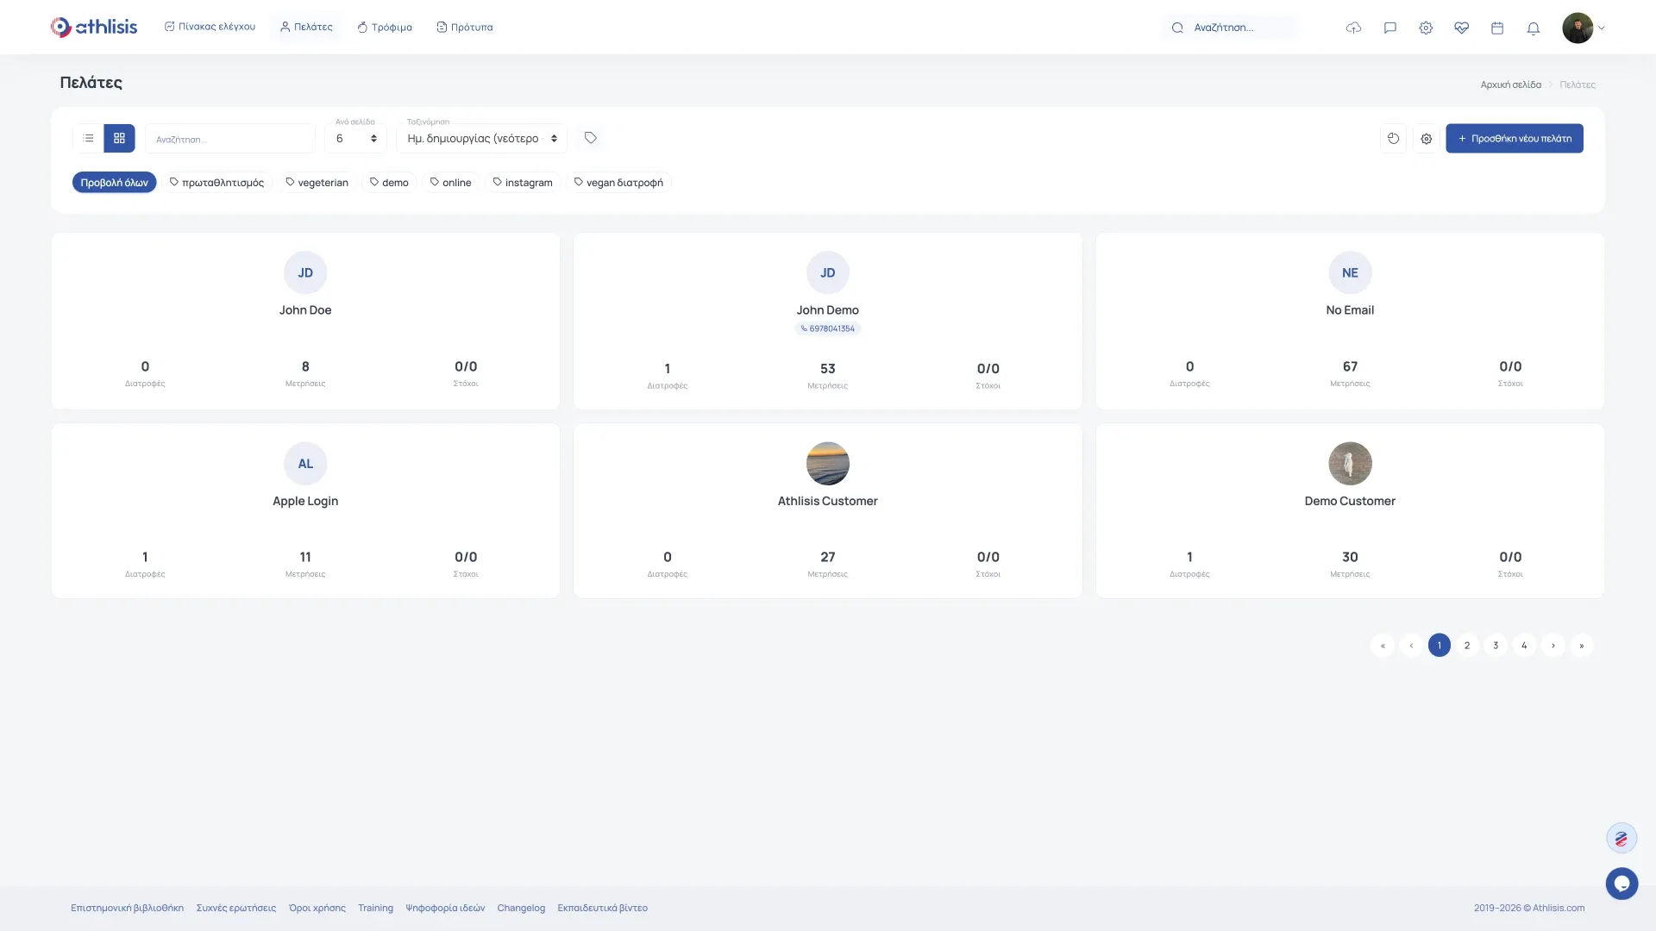Viewport: 1656px width, 931px height.
Task: Click the history icon near add client
Action: click(1393, 139)
